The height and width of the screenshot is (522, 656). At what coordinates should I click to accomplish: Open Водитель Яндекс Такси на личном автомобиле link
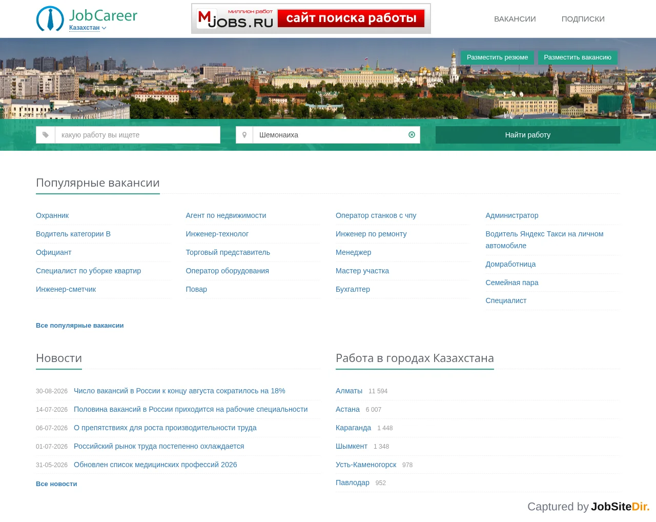tap(544, 239)
